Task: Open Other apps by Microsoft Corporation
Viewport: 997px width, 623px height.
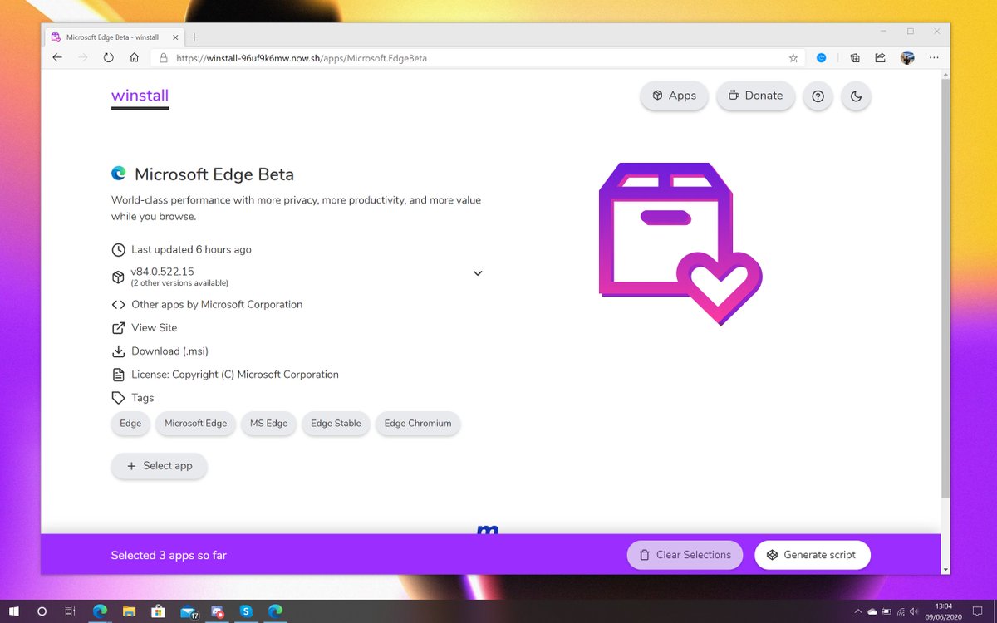Action: [x=217, y=304]
